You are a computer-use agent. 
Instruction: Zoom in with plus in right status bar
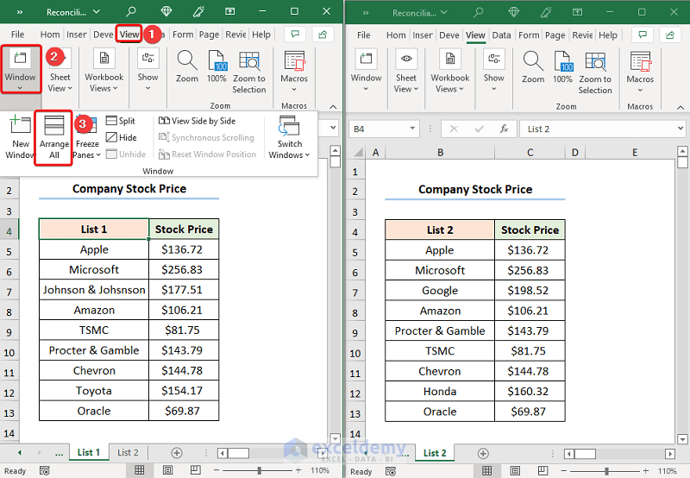645,471
